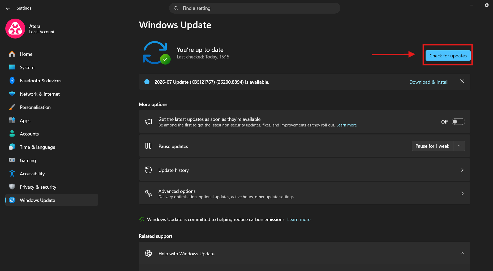Click the Check for updates button
This screenshot has height=271, width=493.
448,56
